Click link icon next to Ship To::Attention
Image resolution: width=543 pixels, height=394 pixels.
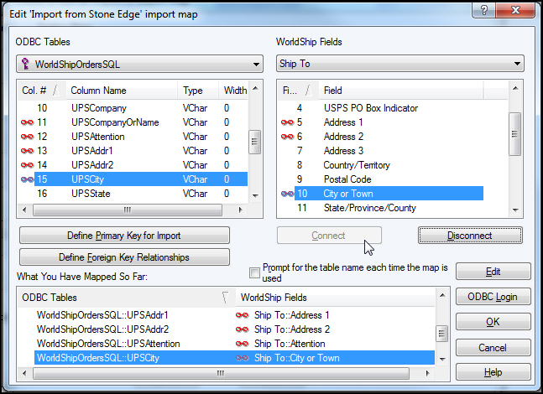pos(242,344)
